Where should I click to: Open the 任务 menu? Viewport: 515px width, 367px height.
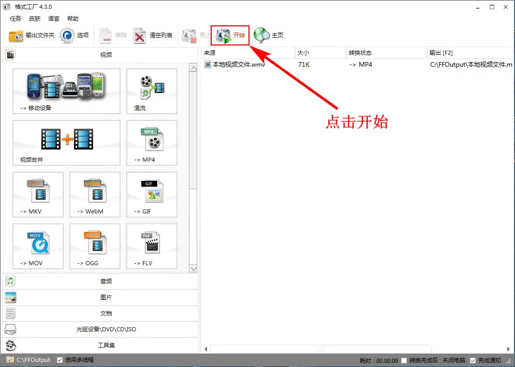point(16,19)
